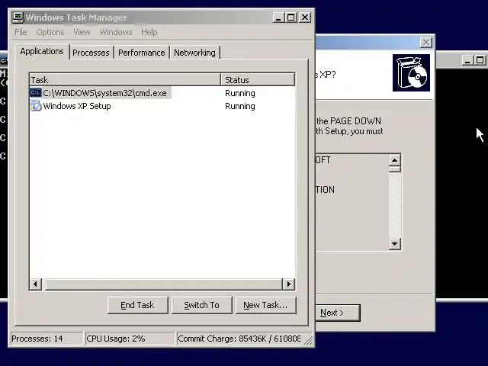Click CPU Usage: 2% in status bar
Viewport: 488px width, 366px height.
(x=130, y=339)
